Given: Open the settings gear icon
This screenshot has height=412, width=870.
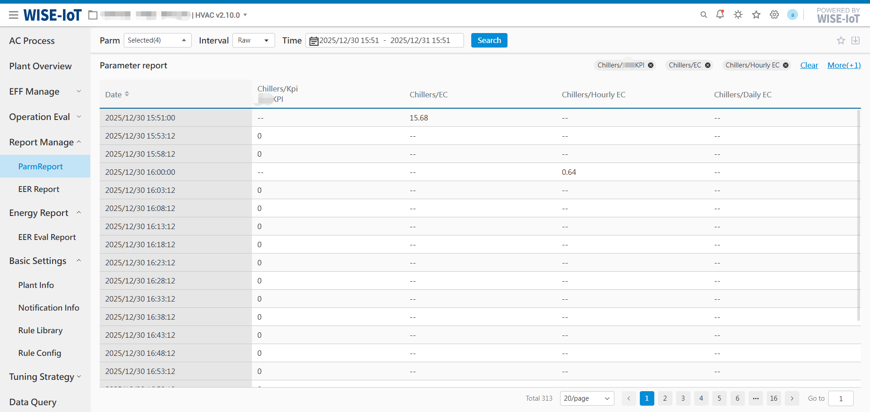Looking at the screenshot, I should pyautogui.click(x=774, y=15).
